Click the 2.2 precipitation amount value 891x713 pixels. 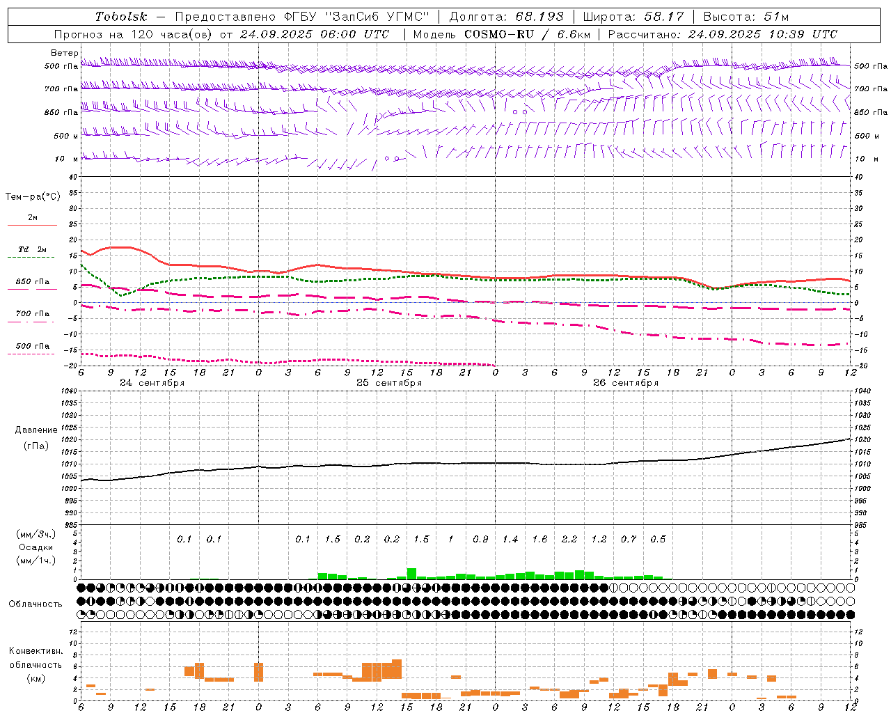point(569,540)
